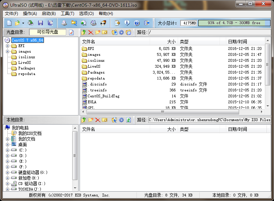Select CentOS 7 x86_64 root in disc tree
The width and height of the screenshot is (274, 201).
28,40
